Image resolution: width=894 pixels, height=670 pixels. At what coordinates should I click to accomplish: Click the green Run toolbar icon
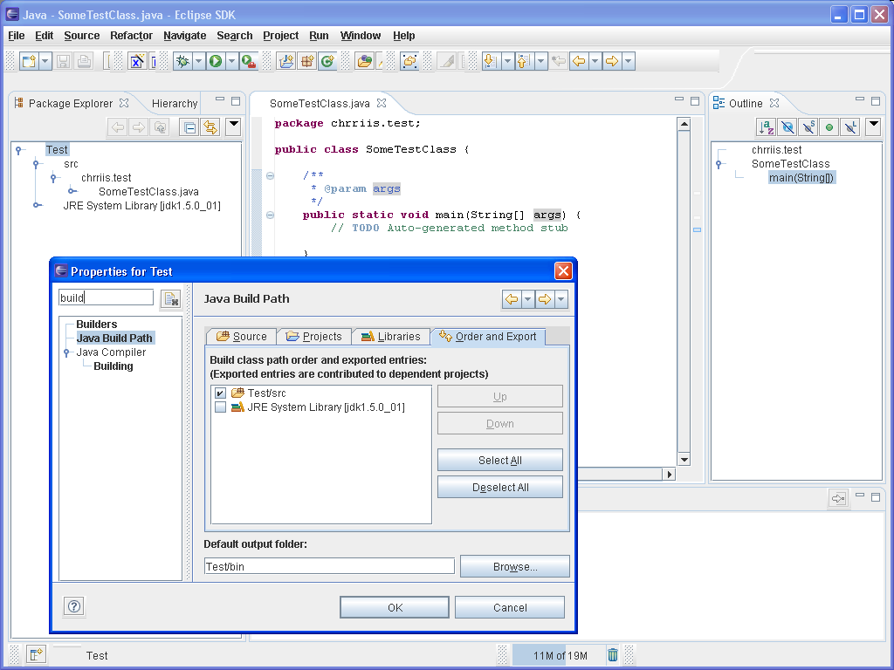coord(216,61)
